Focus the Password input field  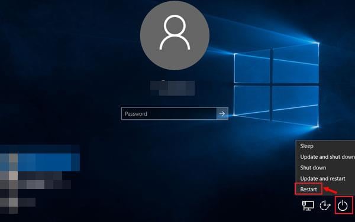(169, 113)
